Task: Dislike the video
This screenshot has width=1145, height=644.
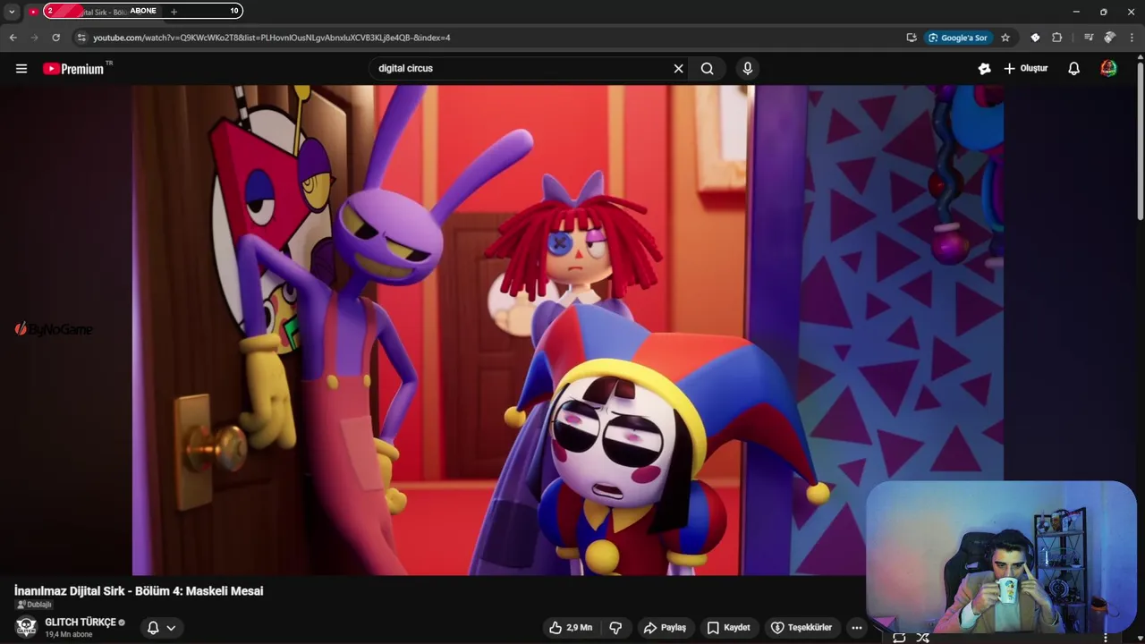Action: (615, 628)
